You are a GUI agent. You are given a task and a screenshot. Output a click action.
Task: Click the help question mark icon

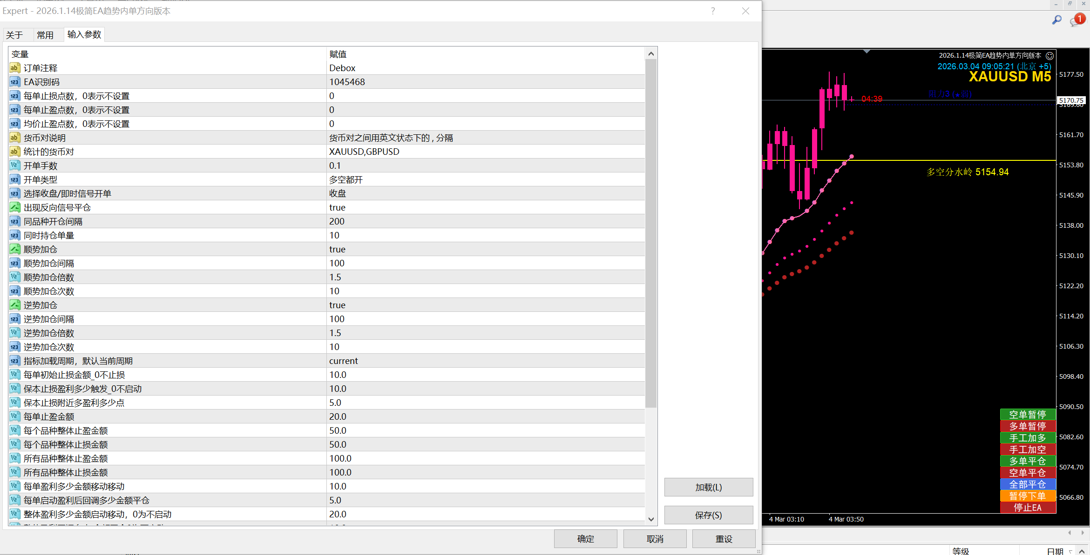point(713,11)
